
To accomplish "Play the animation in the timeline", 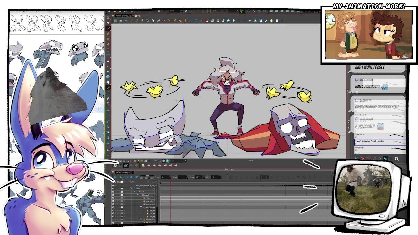I will pyautogui.click(x=115, y=177).
